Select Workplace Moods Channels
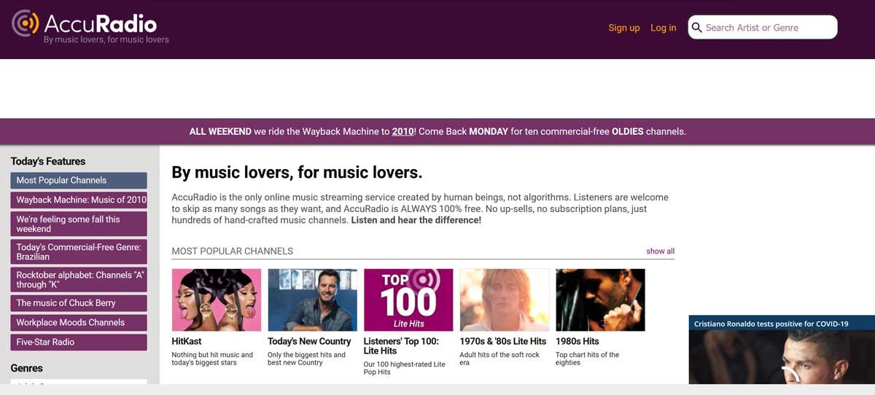This screenshot has width=875, height=395. coord(79,322)
